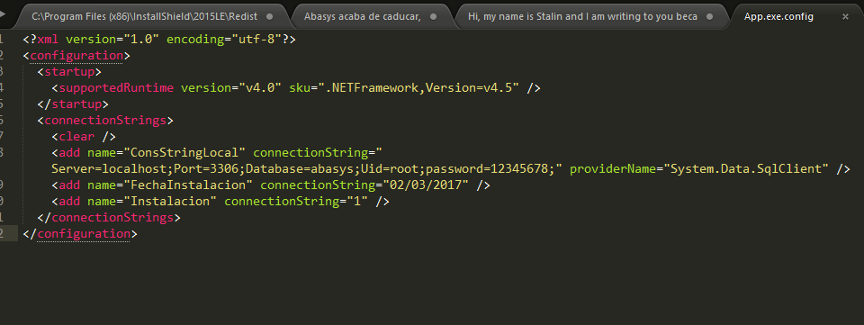Click the unsaved dot on the InstallShield tab
The height and width of the screenshot is (325, 864).
click(x=269, y=16)
